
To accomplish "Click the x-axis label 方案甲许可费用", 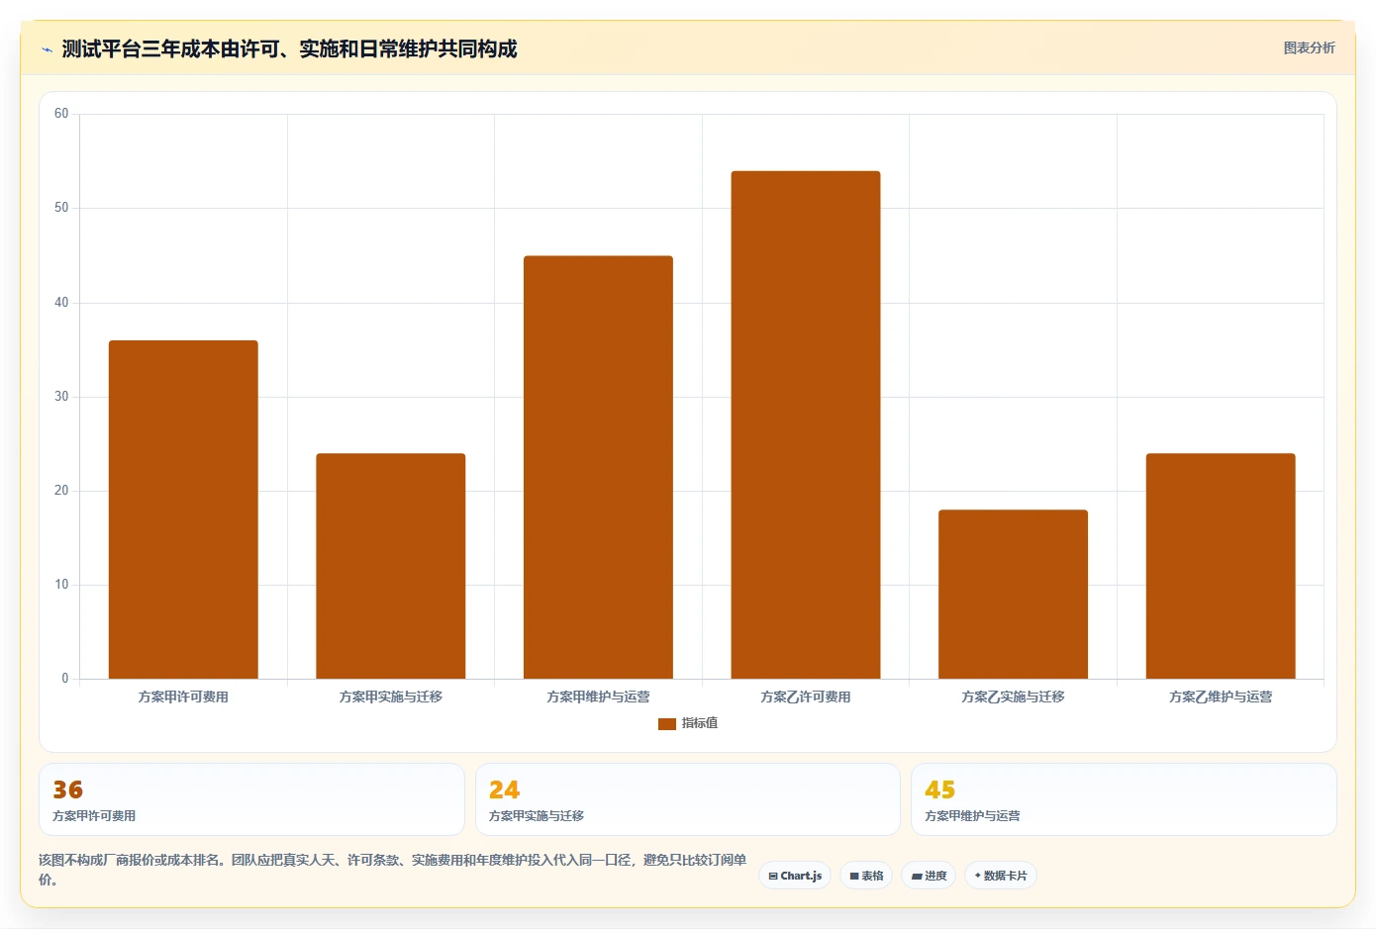I will 183,697.
